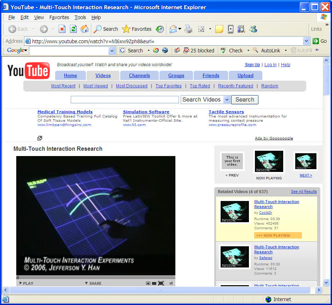
Task: Open Back button history dropdown arrow
Action: click(x=34, y=29)
